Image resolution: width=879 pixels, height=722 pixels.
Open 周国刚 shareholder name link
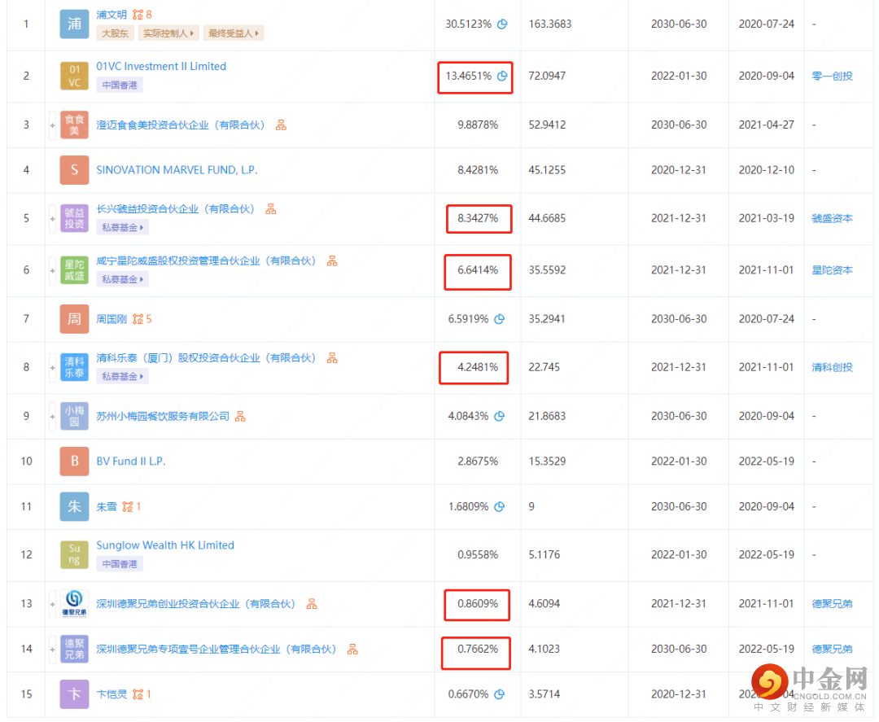coord(112,319)
